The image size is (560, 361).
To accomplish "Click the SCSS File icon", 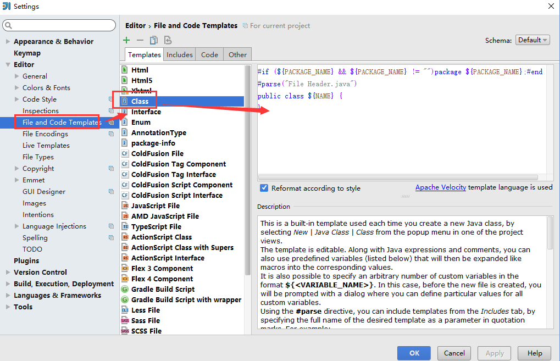I will pos(125,331).
